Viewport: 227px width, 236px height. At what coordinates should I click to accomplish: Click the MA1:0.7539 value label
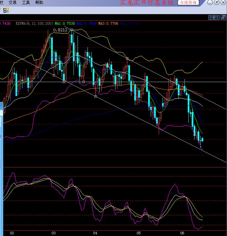click(65, 23)
